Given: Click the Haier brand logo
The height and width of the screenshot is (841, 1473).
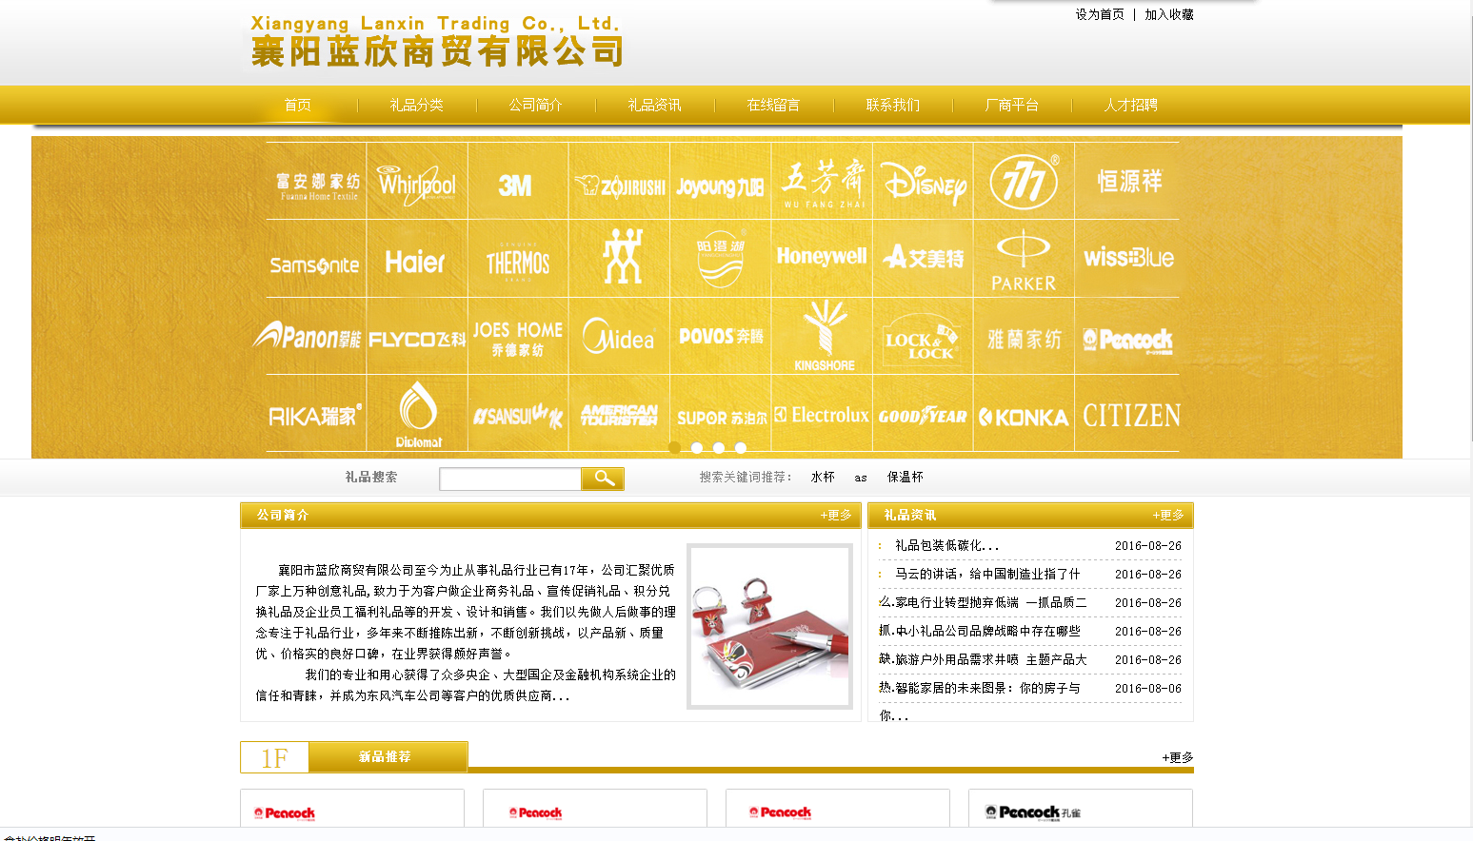Looking at the screenshot, I should coord(415,262).
